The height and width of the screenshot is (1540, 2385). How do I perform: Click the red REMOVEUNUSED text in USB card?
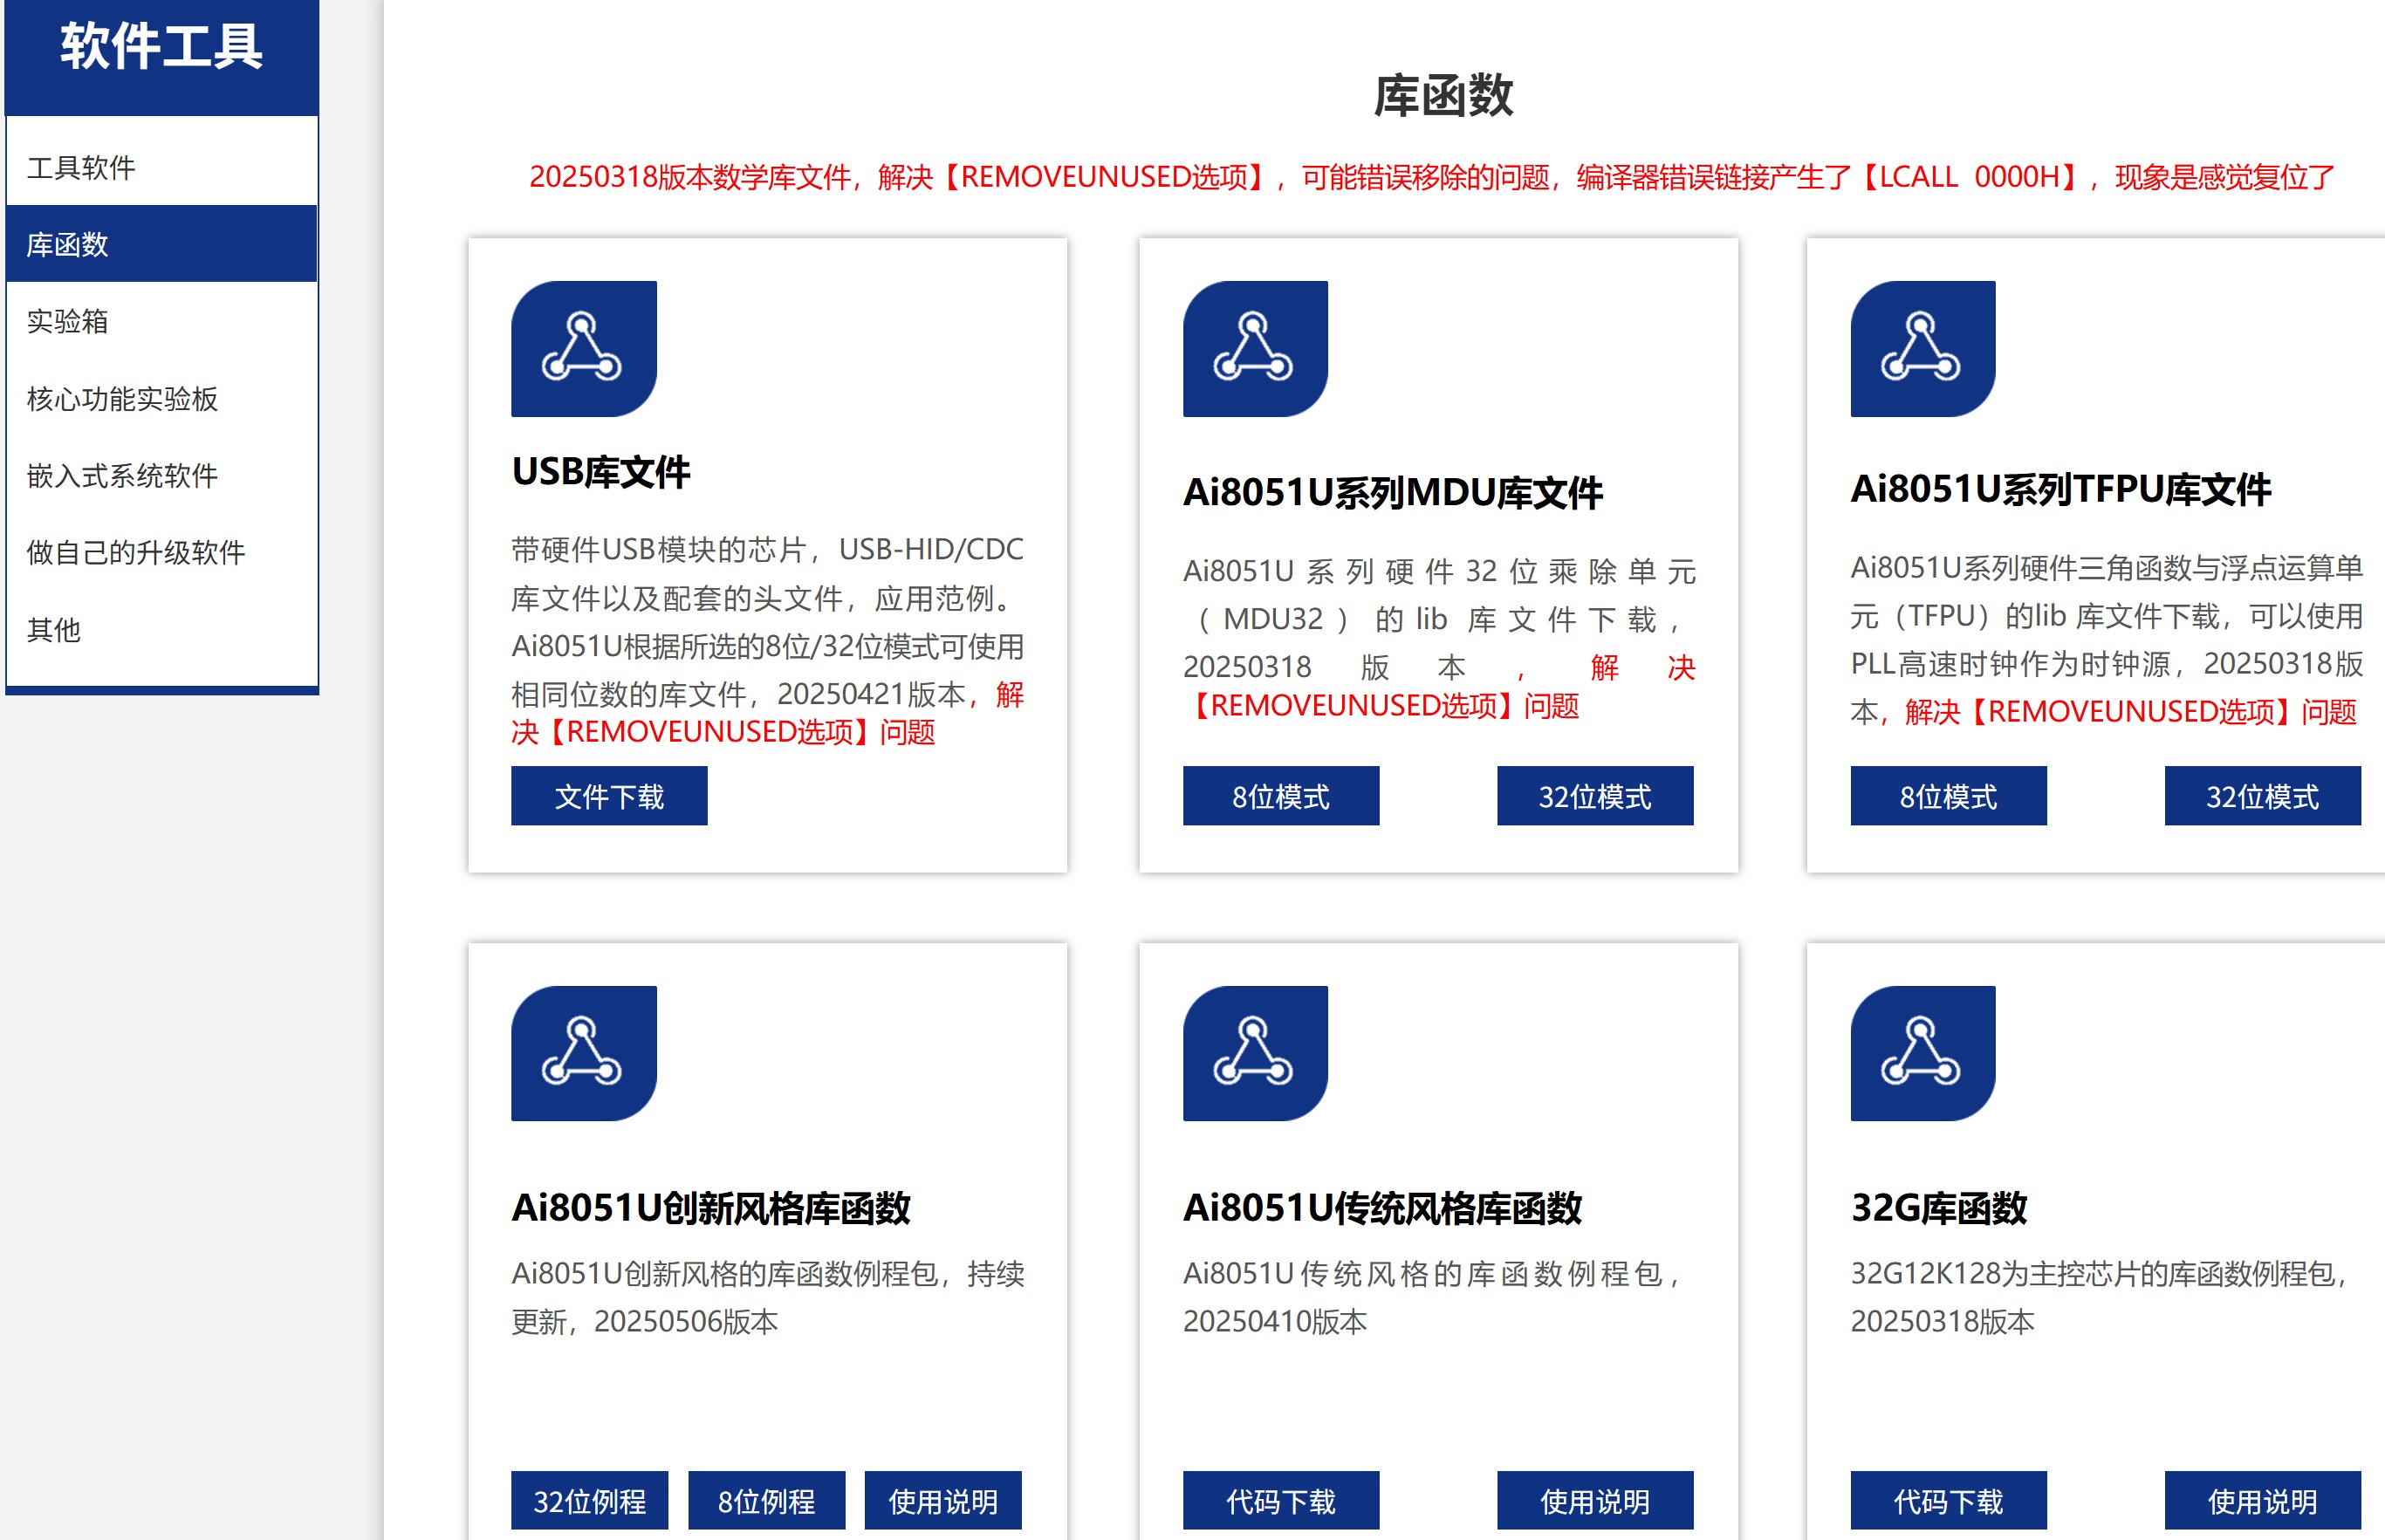(x=723, y=732)
